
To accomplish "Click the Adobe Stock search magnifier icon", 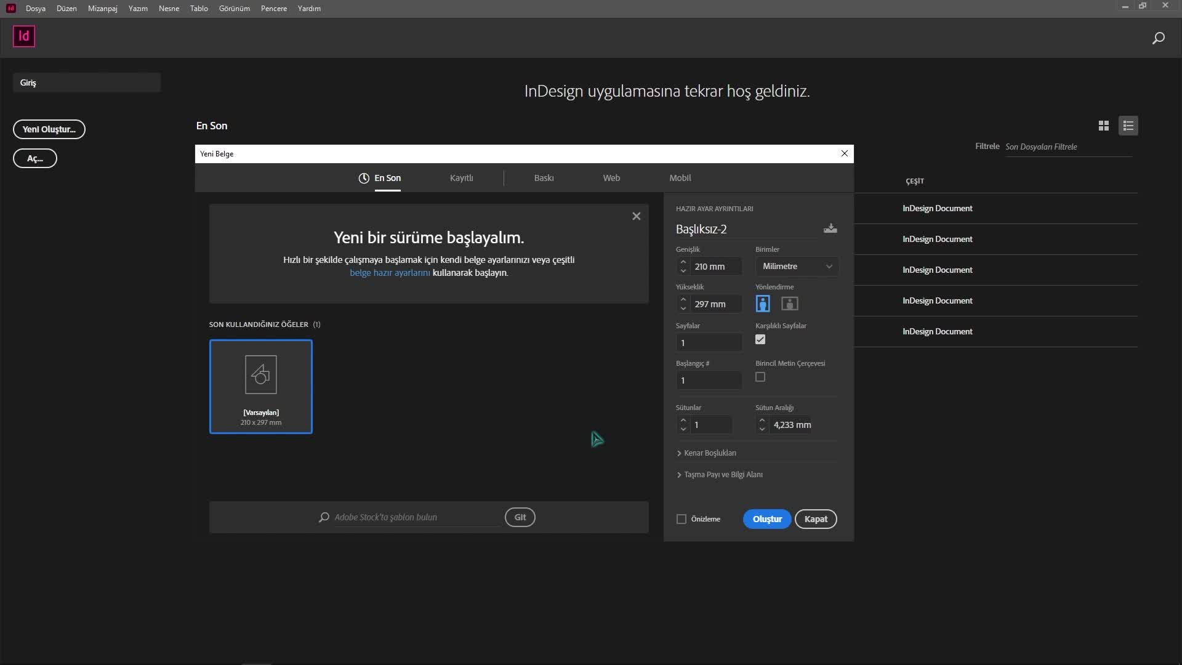I will pos(324,517).
